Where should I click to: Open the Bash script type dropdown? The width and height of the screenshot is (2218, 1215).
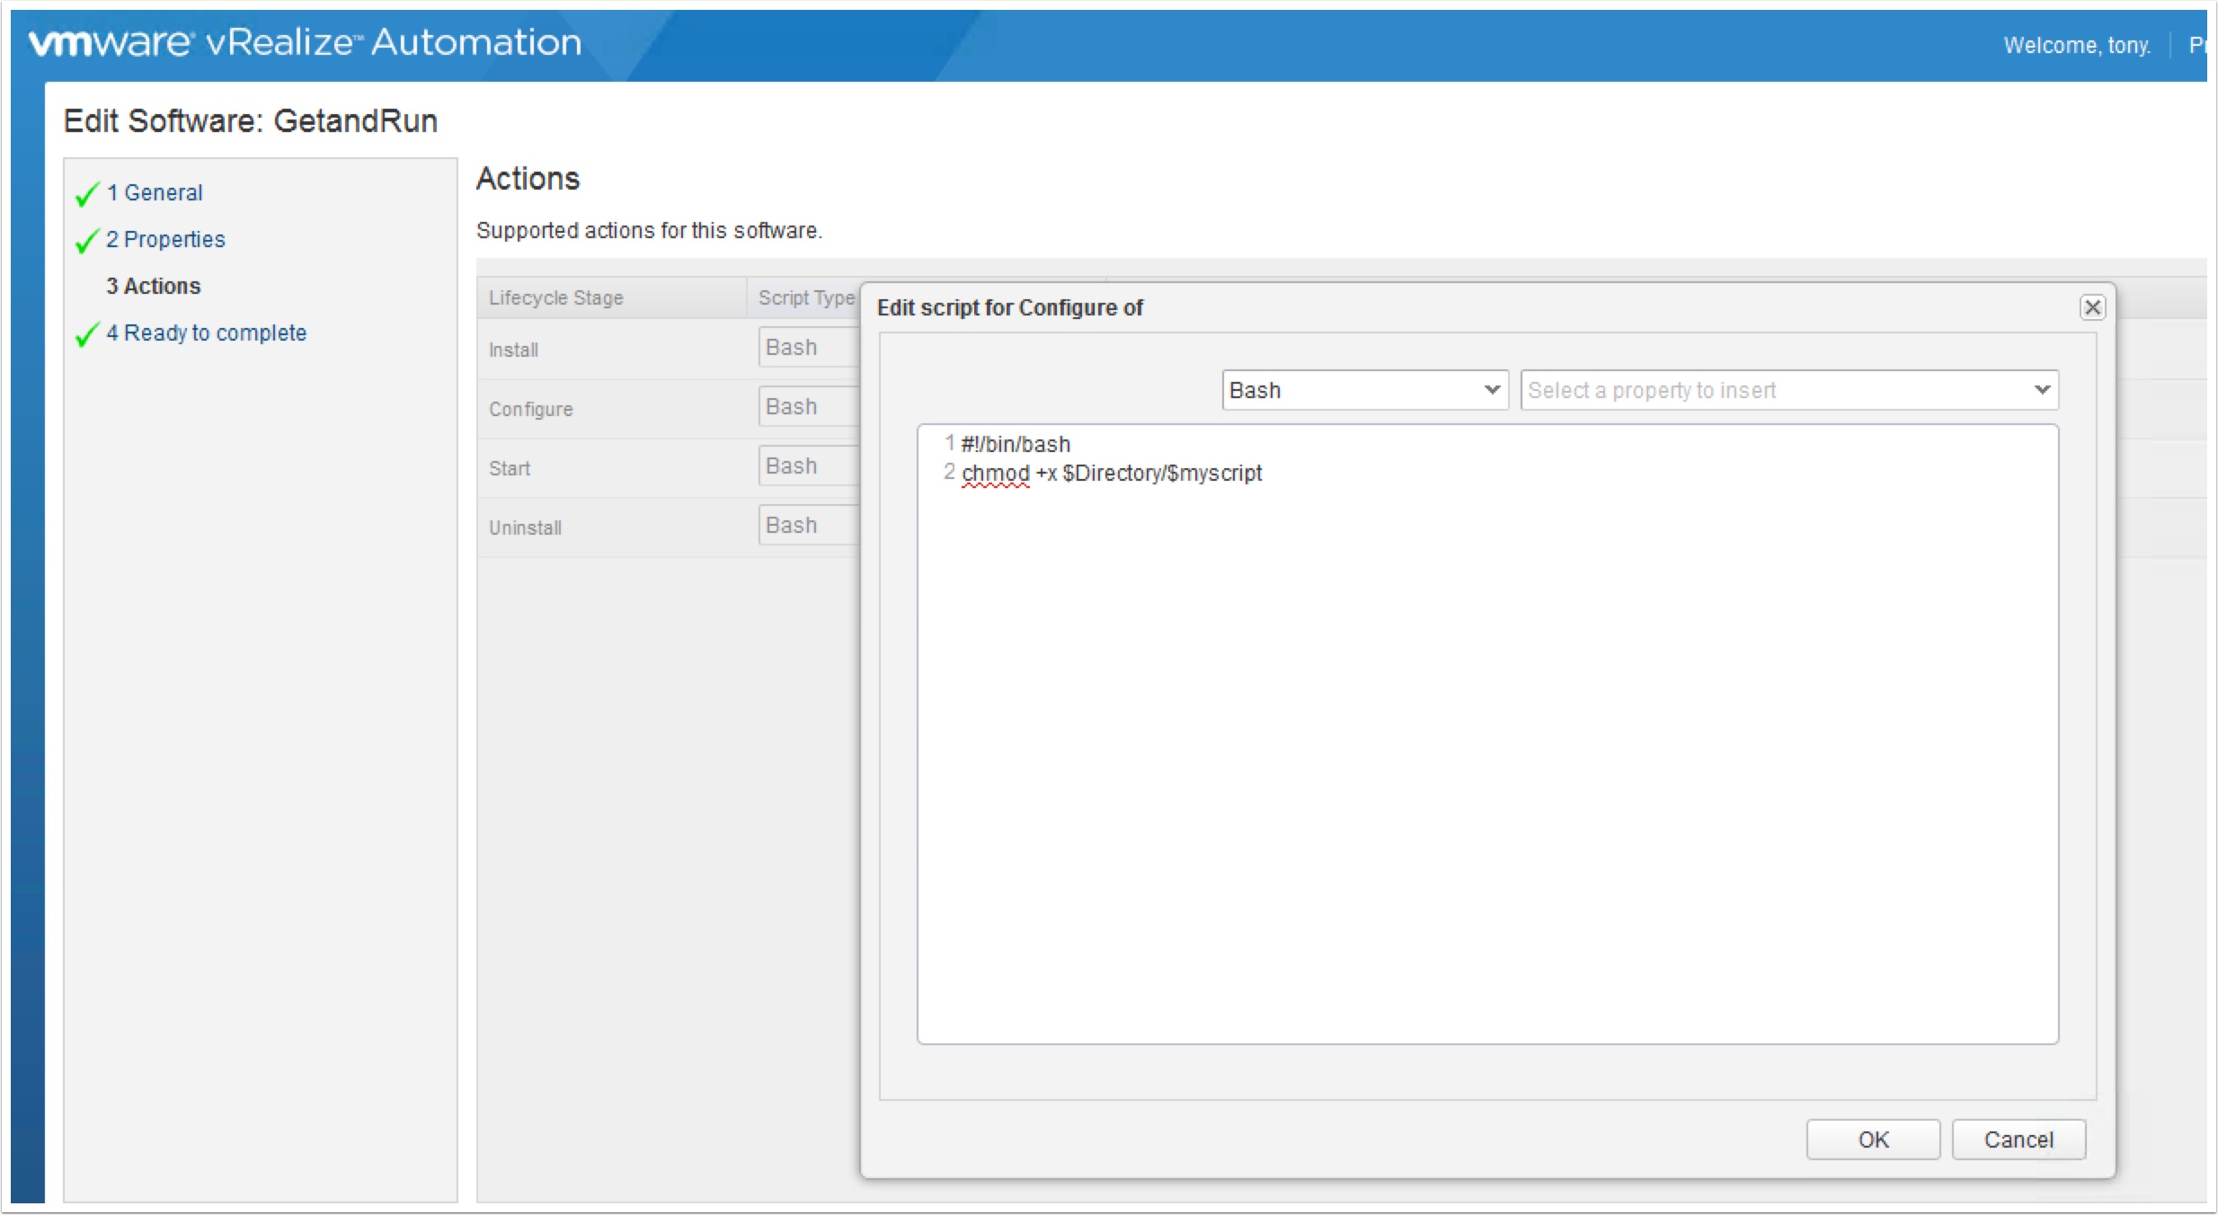click(1363, 390)
